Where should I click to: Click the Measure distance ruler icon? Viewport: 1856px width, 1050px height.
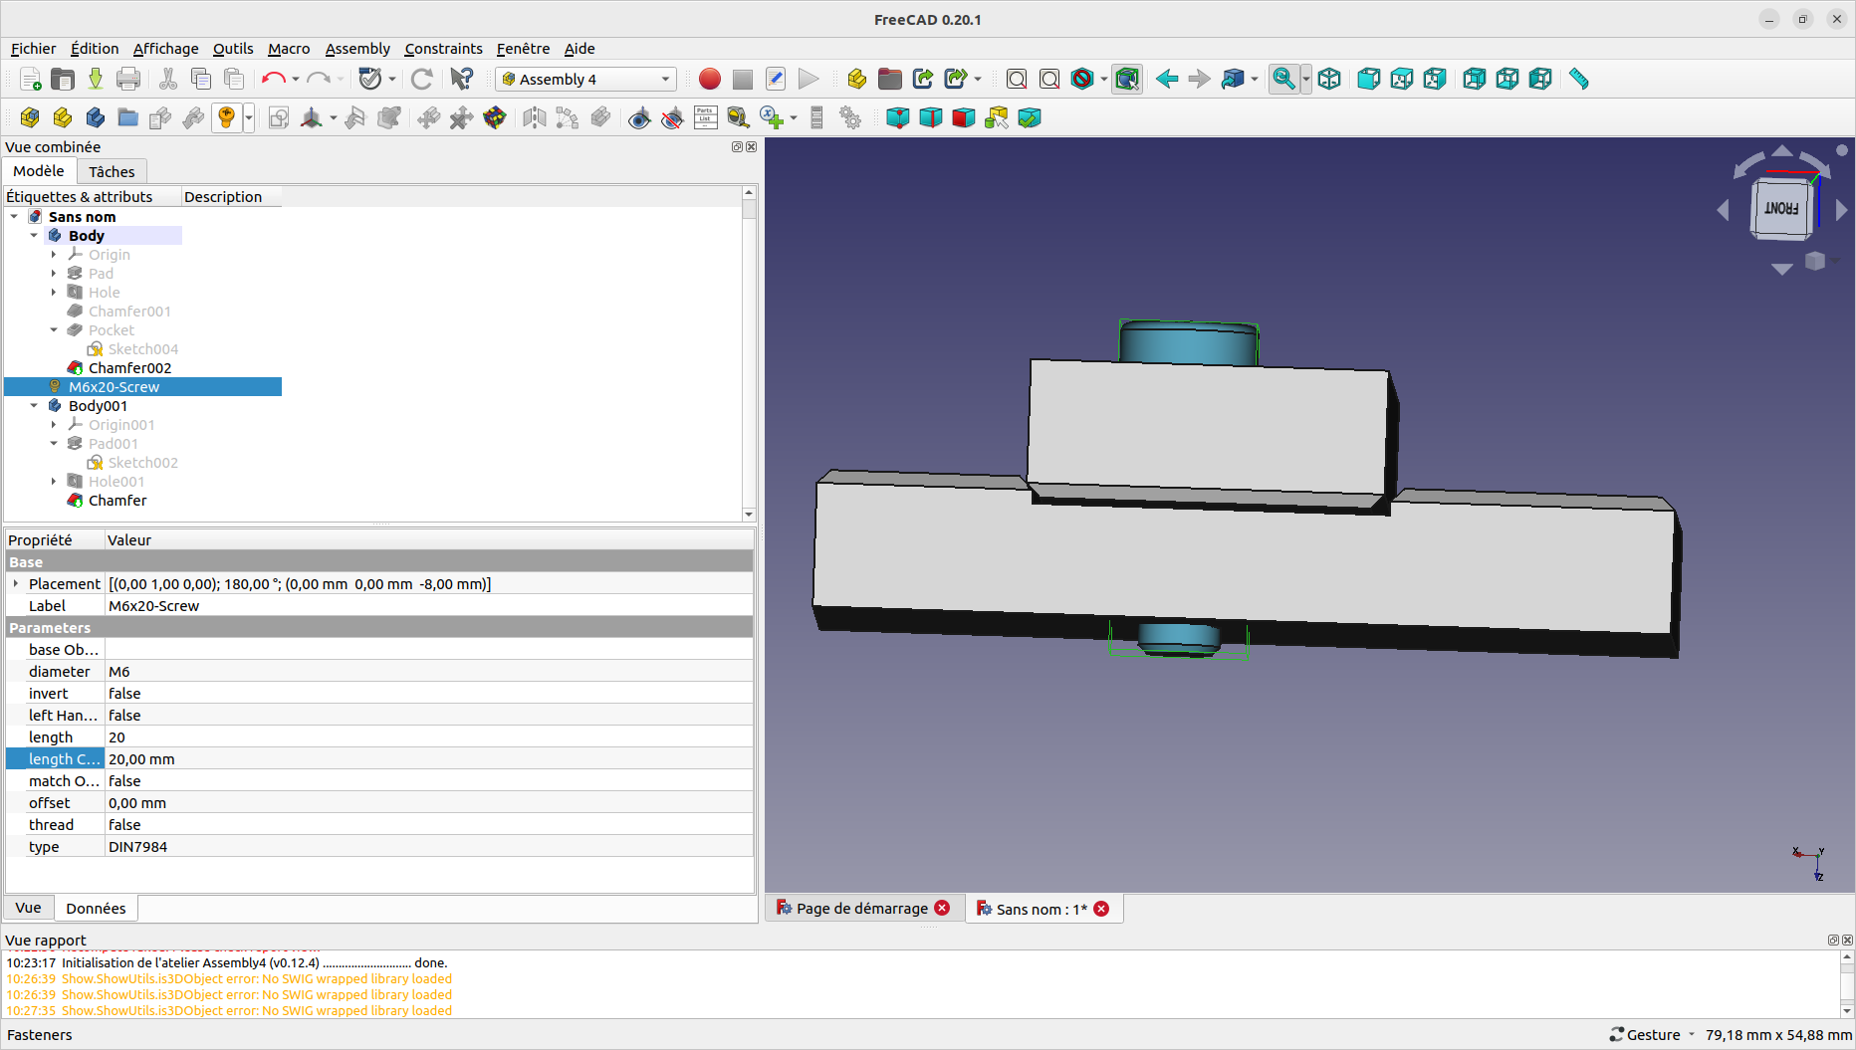point(1579,79)
